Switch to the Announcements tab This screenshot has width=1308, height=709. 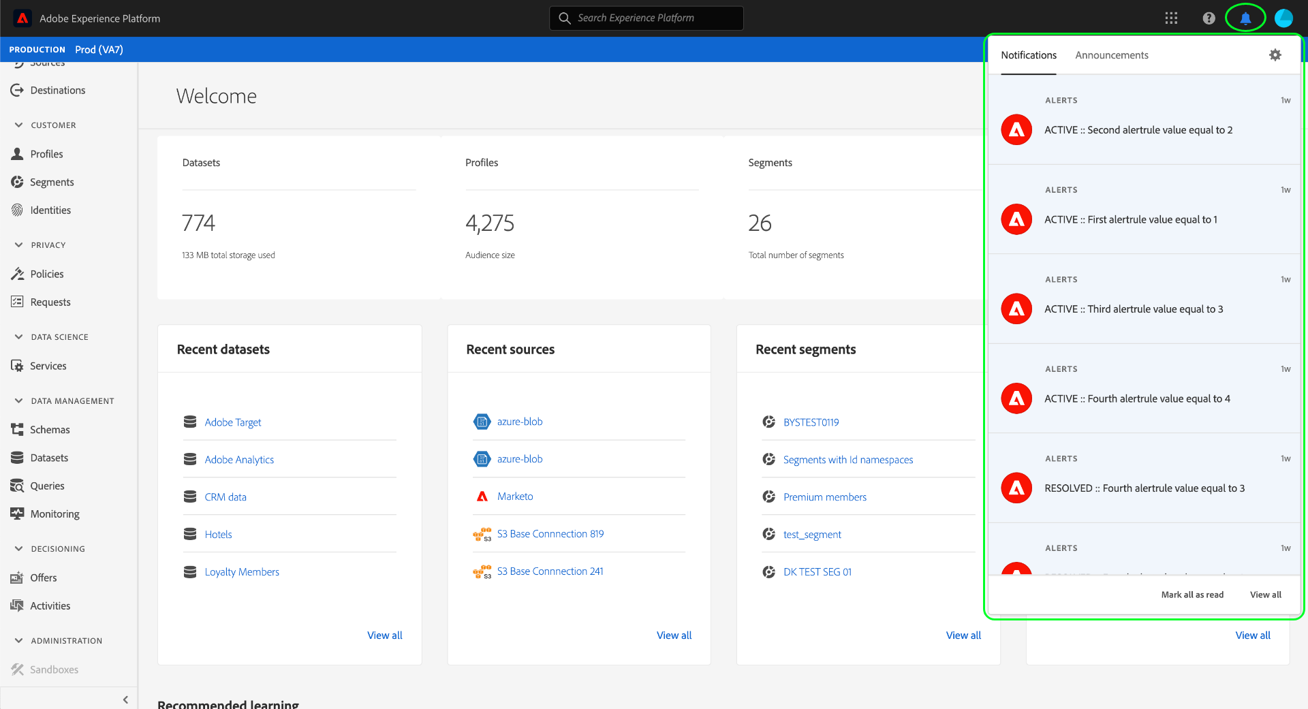click(x=1112, y=55)
